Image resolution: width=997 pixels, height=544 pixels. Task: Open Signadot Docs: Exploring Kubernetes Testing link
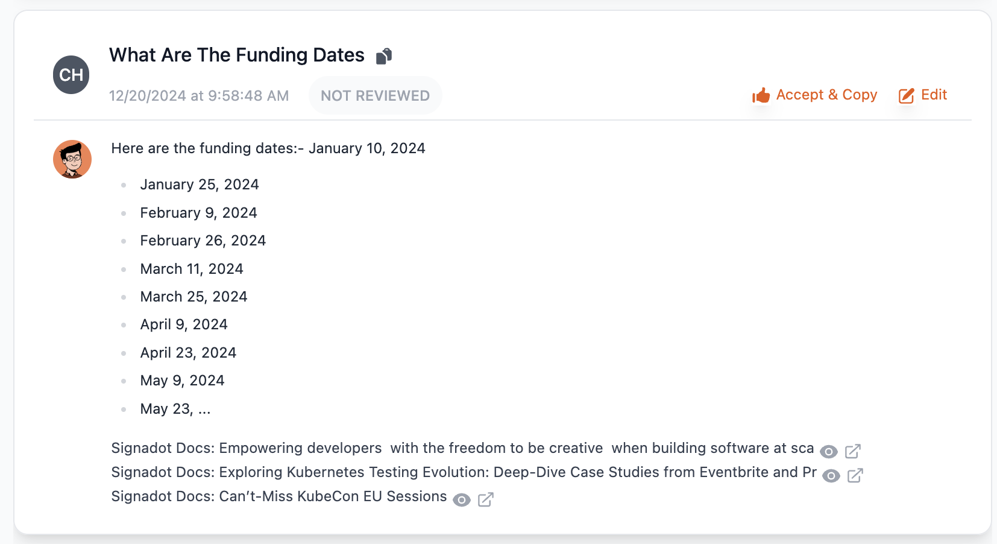click(464, 472)
